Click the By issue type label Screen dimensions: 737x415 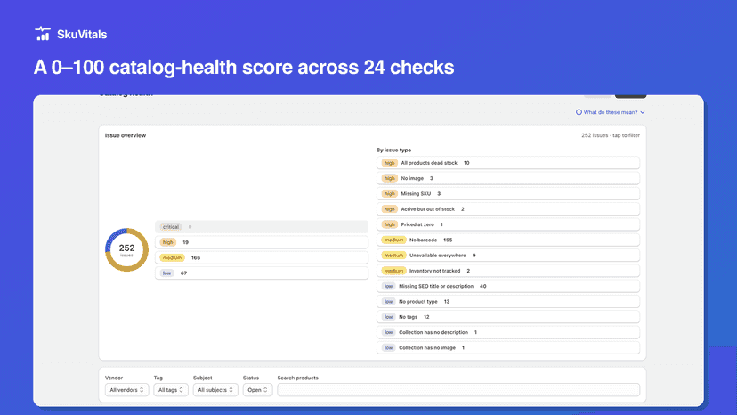pos(394,151)
